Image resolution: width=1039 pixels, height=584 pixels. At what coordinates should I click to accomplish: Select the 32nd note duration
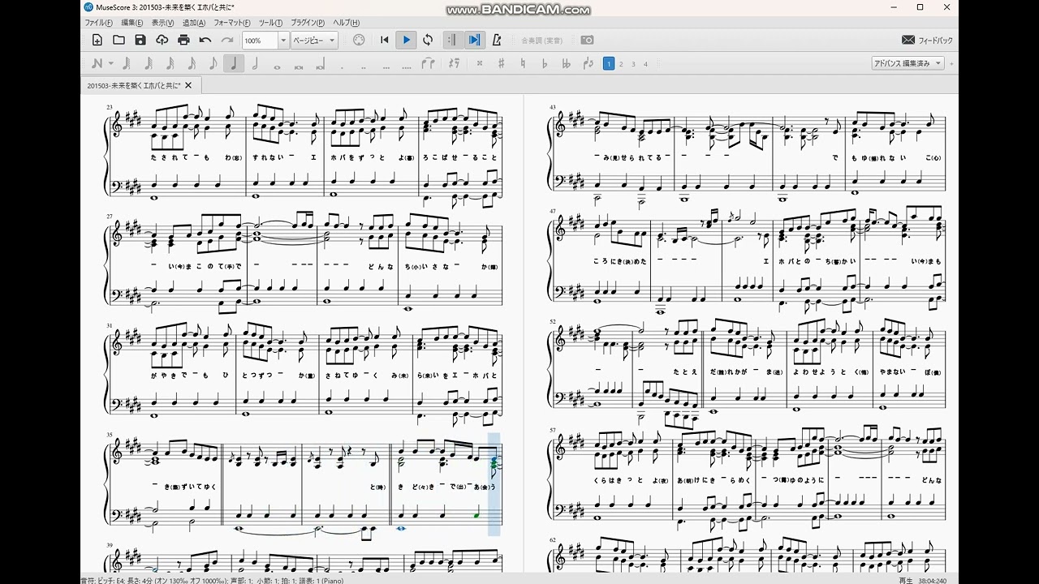[x=170, y=63]
